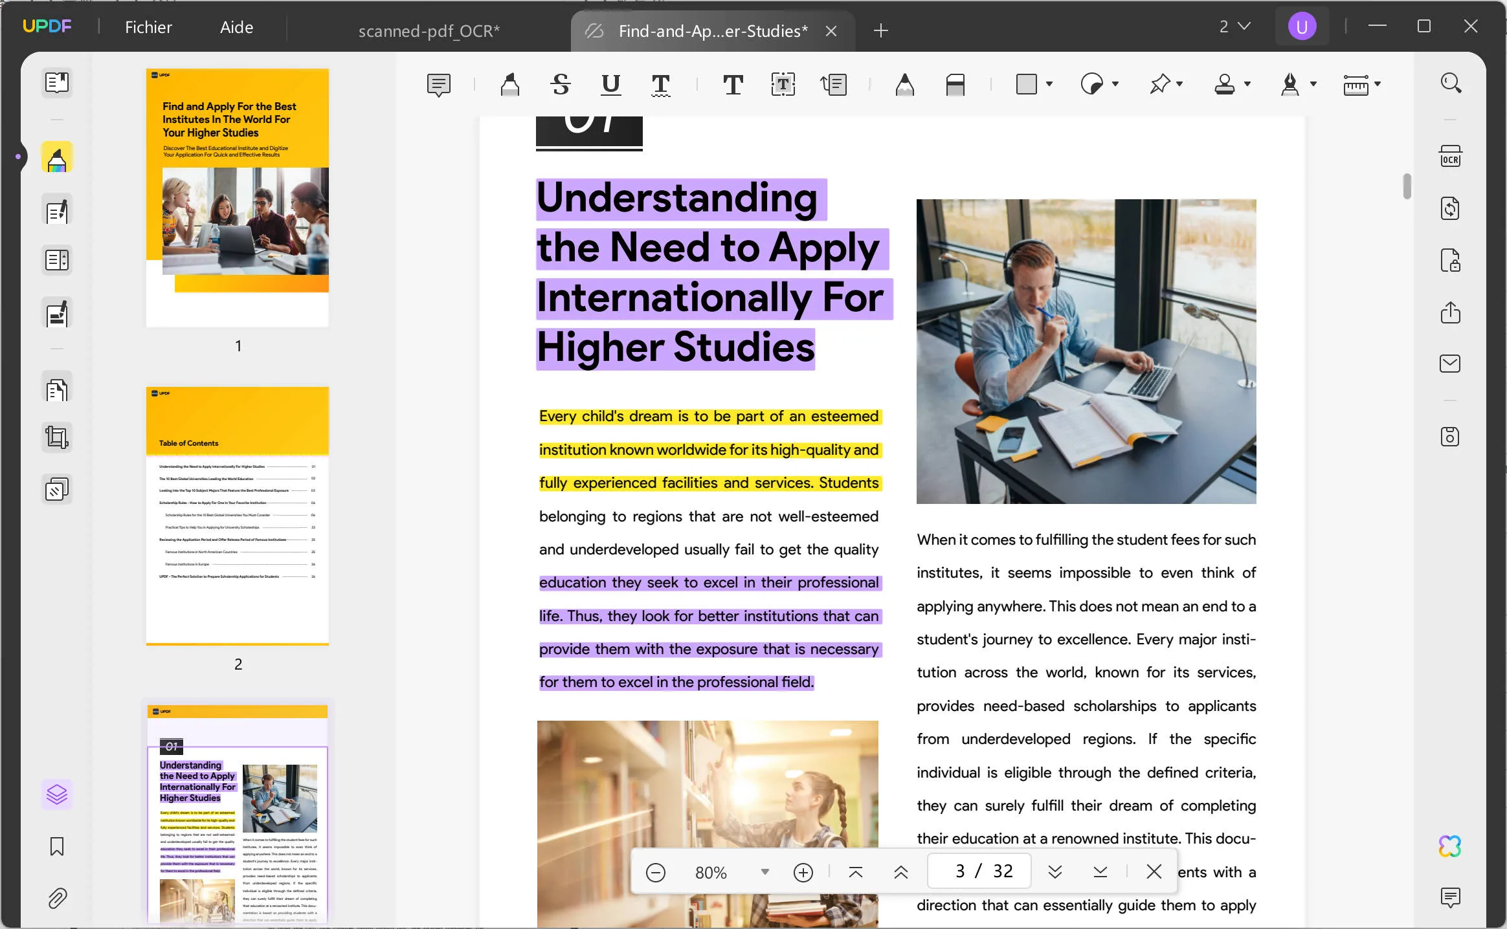
Task: Select the Sticky note comment tool
Action: click(439, 85)
